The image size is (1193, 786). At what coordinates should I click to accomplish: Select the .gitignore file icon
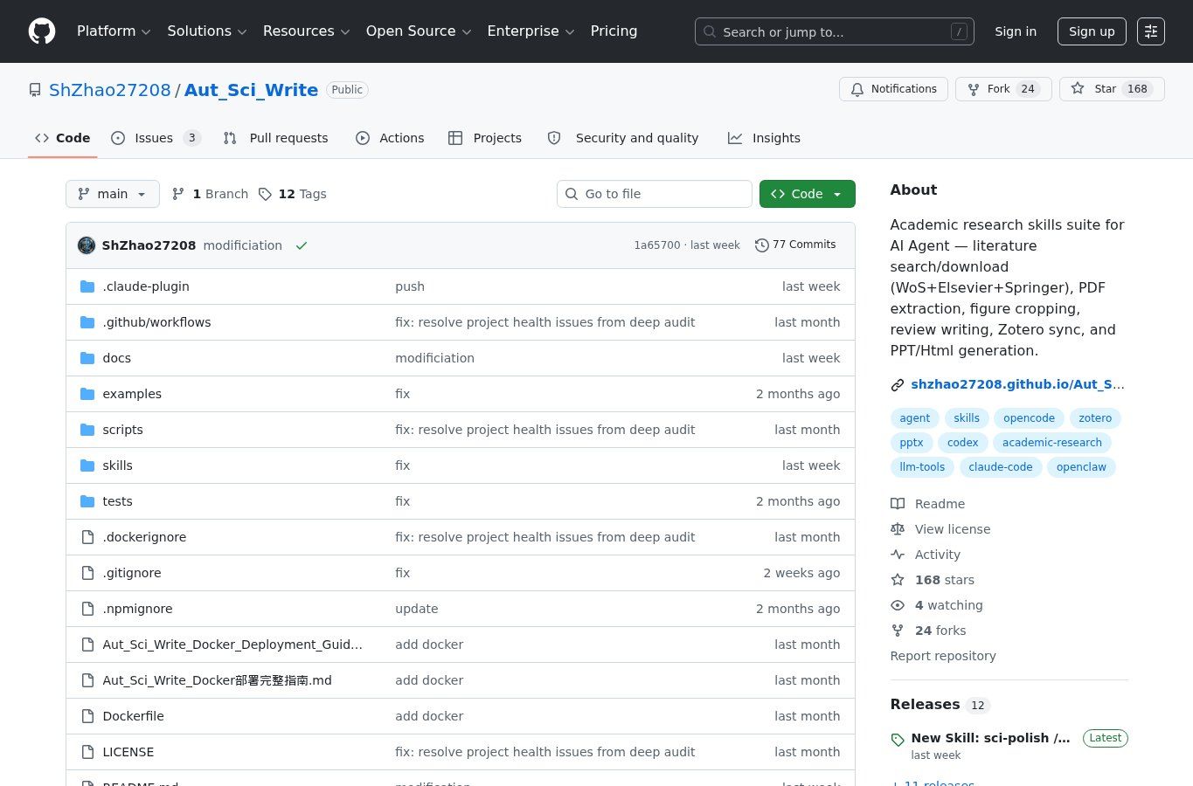point(87,573)
